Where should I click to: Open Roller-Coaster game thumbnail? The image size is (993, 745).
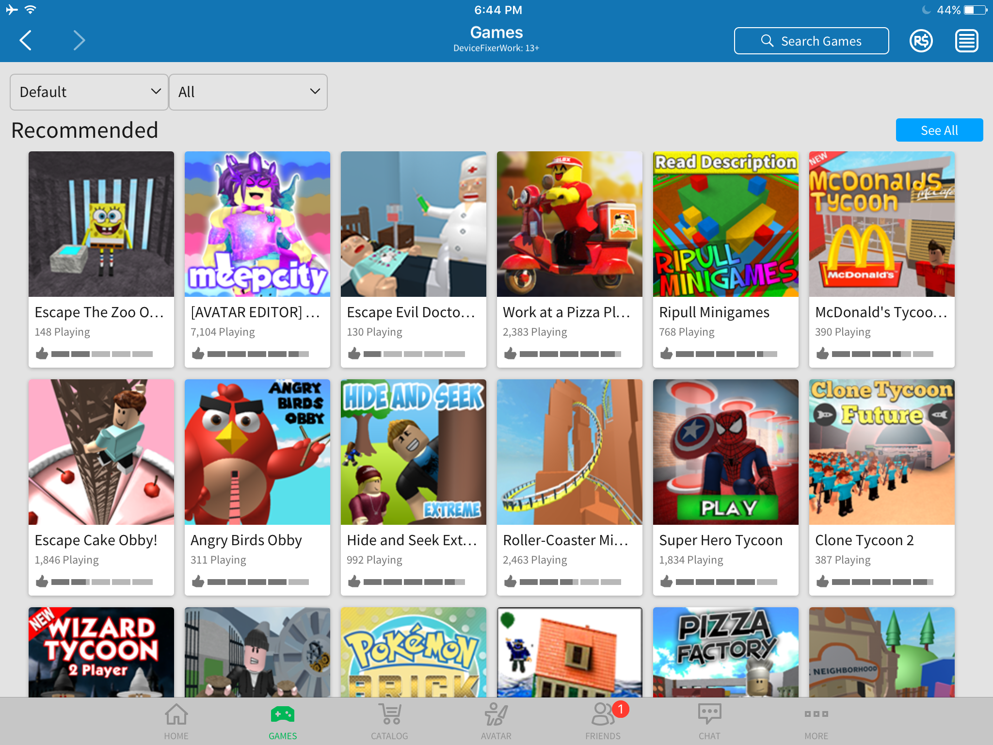pyautogui.click(x=570, y=452)
